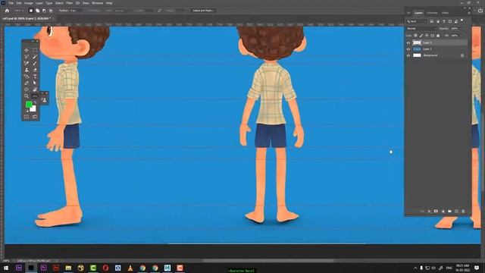Toggle lock all padlock icon
Screen dimensions: 485x273
[x=438, y=36]
